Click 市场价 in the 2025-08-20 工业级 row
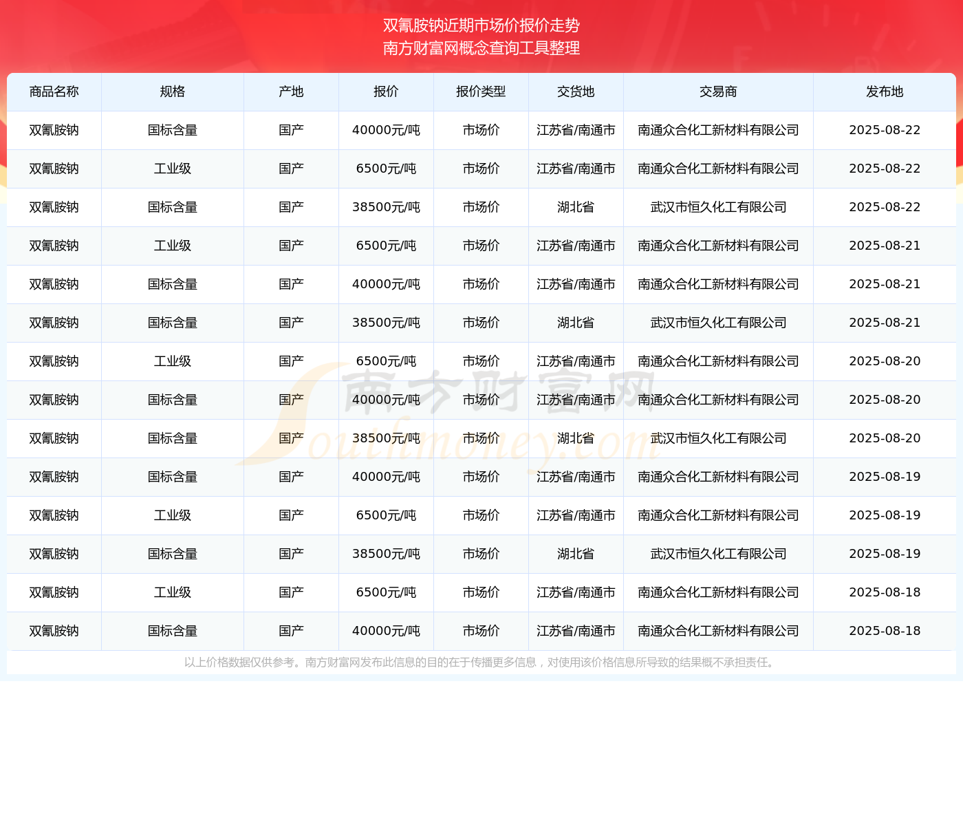963x829 pixels. click(x=481, y=361)
